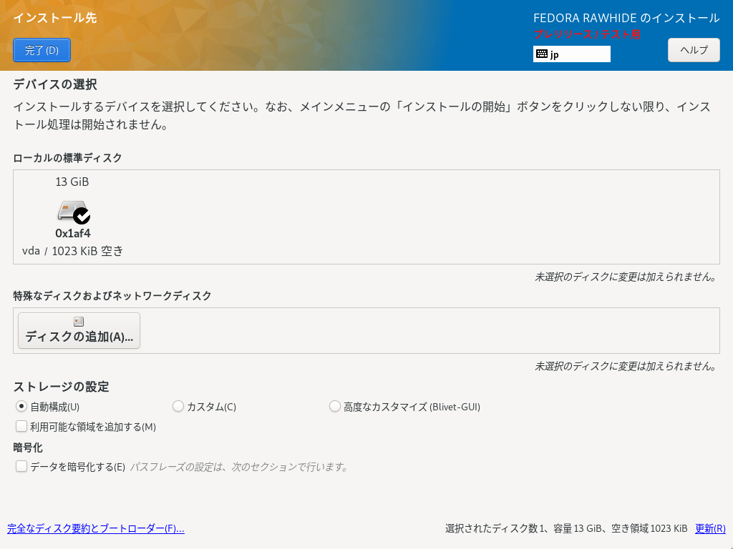Click the ローカルの標準ディスク heading
733x549 pixels.
point(67,158)
